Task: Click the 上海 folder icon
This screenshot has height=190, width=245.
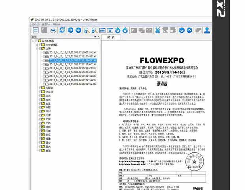Action: (43, 49)
